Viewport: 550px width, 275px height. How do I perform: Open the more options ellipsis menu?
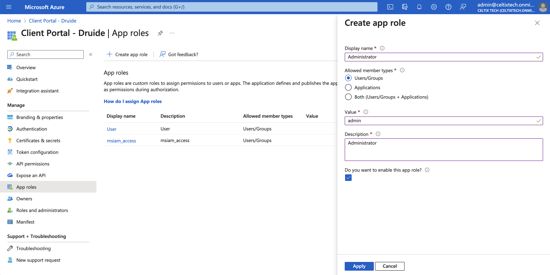tap(172, 33)
